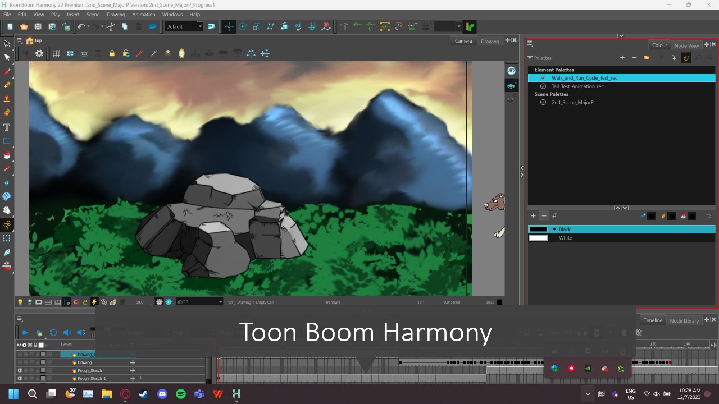Open the File menu

point(7,15)
